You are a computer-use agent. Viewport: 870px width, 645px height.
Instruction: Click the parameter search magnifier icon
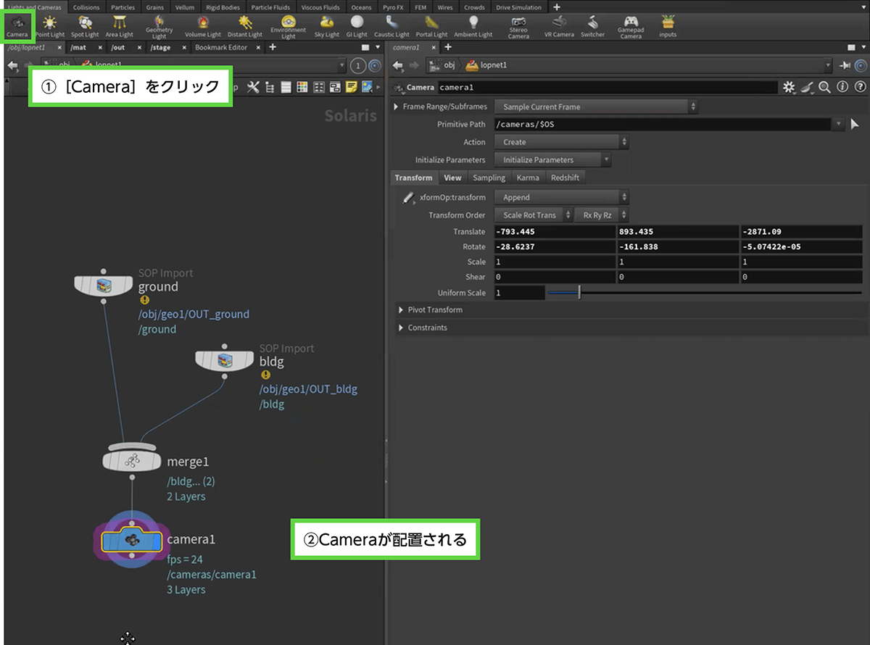click(x=824, y=88)
